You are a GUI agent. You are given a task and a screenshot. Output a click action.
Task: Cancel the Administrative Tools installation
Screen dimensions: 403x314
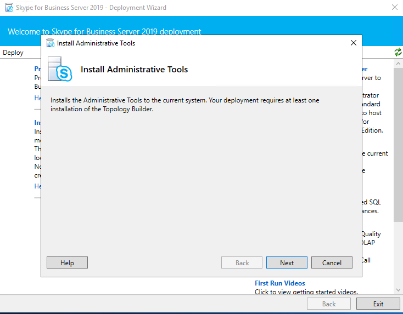point(332,262)
